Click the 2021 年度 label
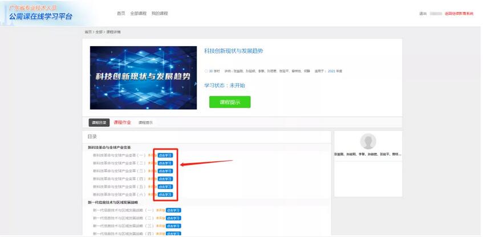 (335, 71)
